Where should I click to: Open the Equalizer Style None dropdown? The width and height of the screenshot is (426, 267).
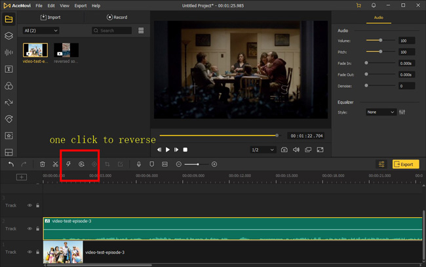pos(380,112)
